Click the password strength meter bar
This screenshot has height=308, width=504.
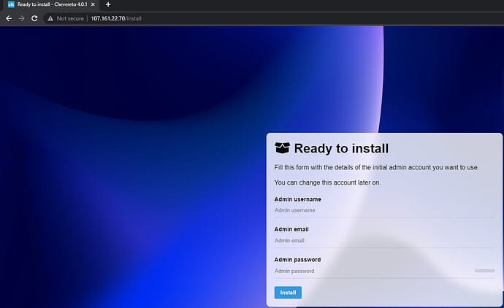tap(484, 271)
